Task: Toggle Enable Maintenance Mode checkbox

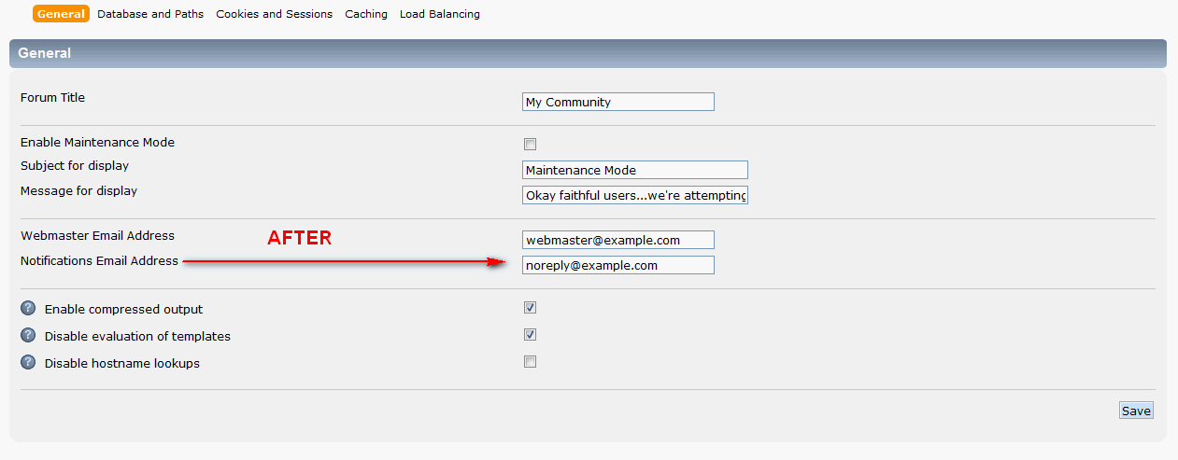Action: coord(530,144)
